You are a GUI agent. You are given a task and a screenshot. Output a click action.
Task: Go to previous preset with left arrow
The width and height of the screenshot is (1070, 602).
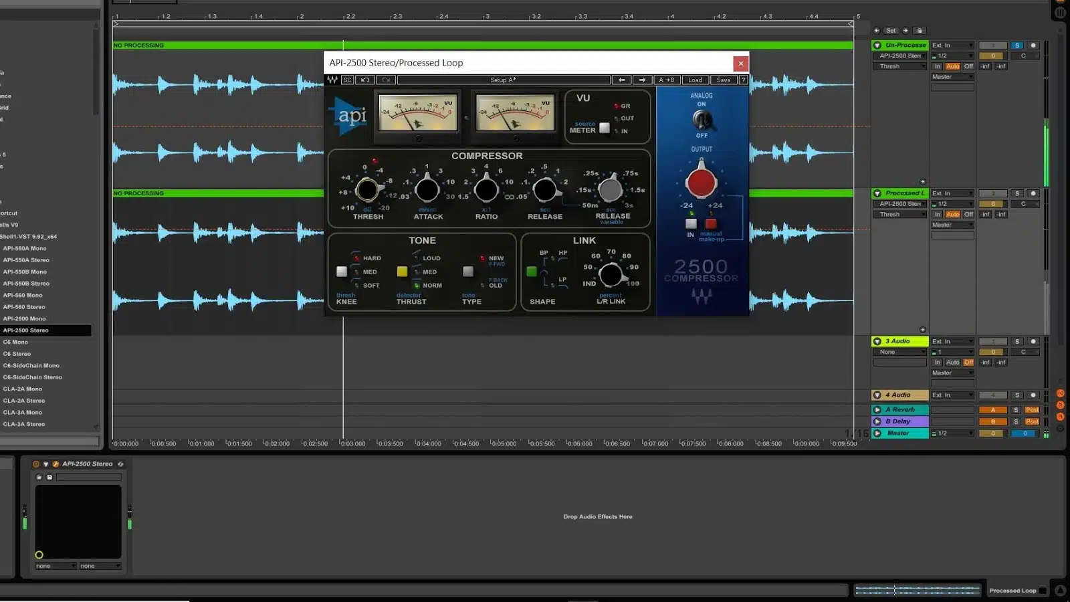pyautogui.click(x=621, y=80)
